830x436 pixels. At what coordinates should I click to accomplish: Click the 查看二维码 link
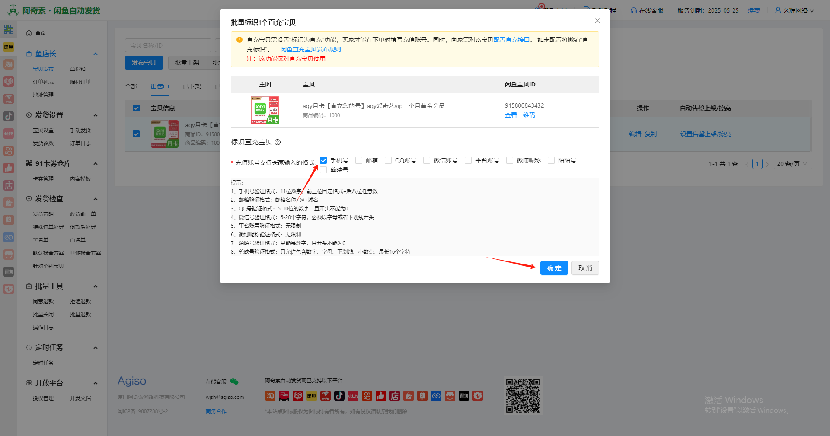point(520,115)
